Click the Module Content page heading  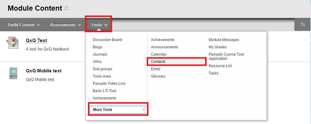tap(35, 8)
